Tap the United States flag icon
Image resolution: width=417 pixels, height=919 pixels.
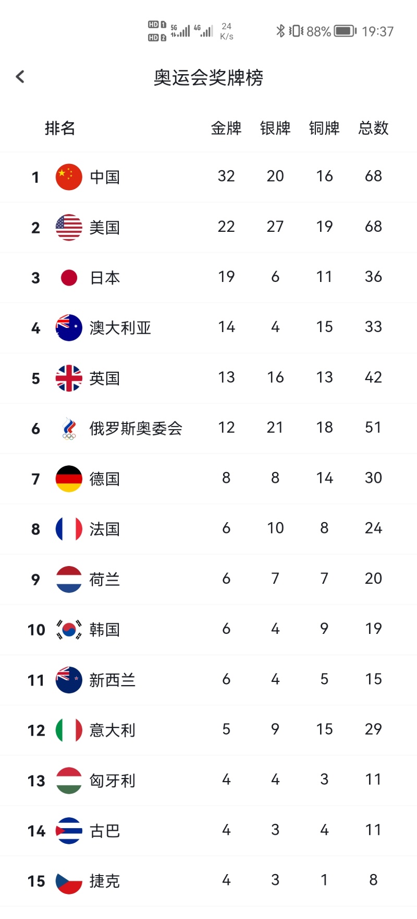(x=69, y=227)
